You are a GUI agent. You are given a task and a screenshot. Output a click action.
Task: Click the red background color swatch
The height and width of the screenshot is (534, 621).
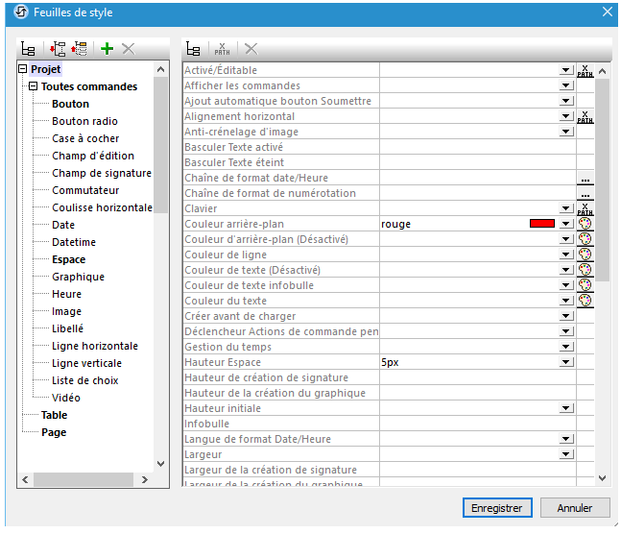coord(542,224)
